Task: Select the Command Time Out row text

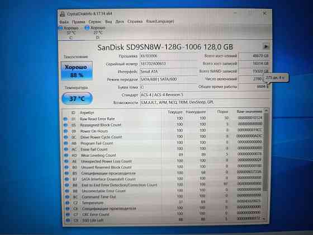Action: point(98,197)
